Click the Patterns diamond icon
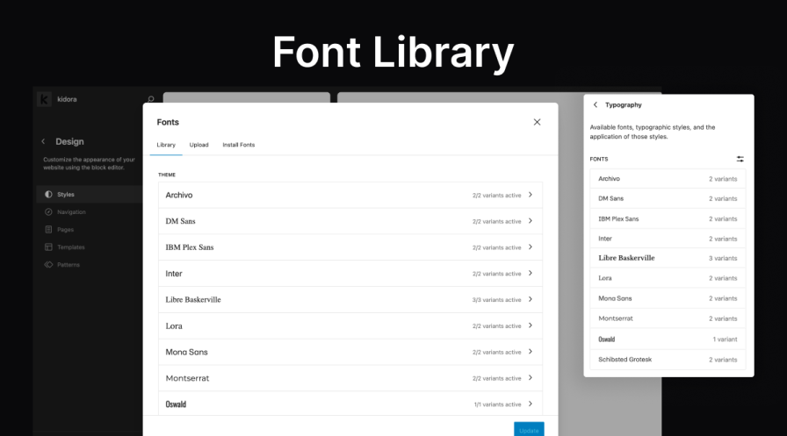This screenshot has height=436, width=787. 48,265
